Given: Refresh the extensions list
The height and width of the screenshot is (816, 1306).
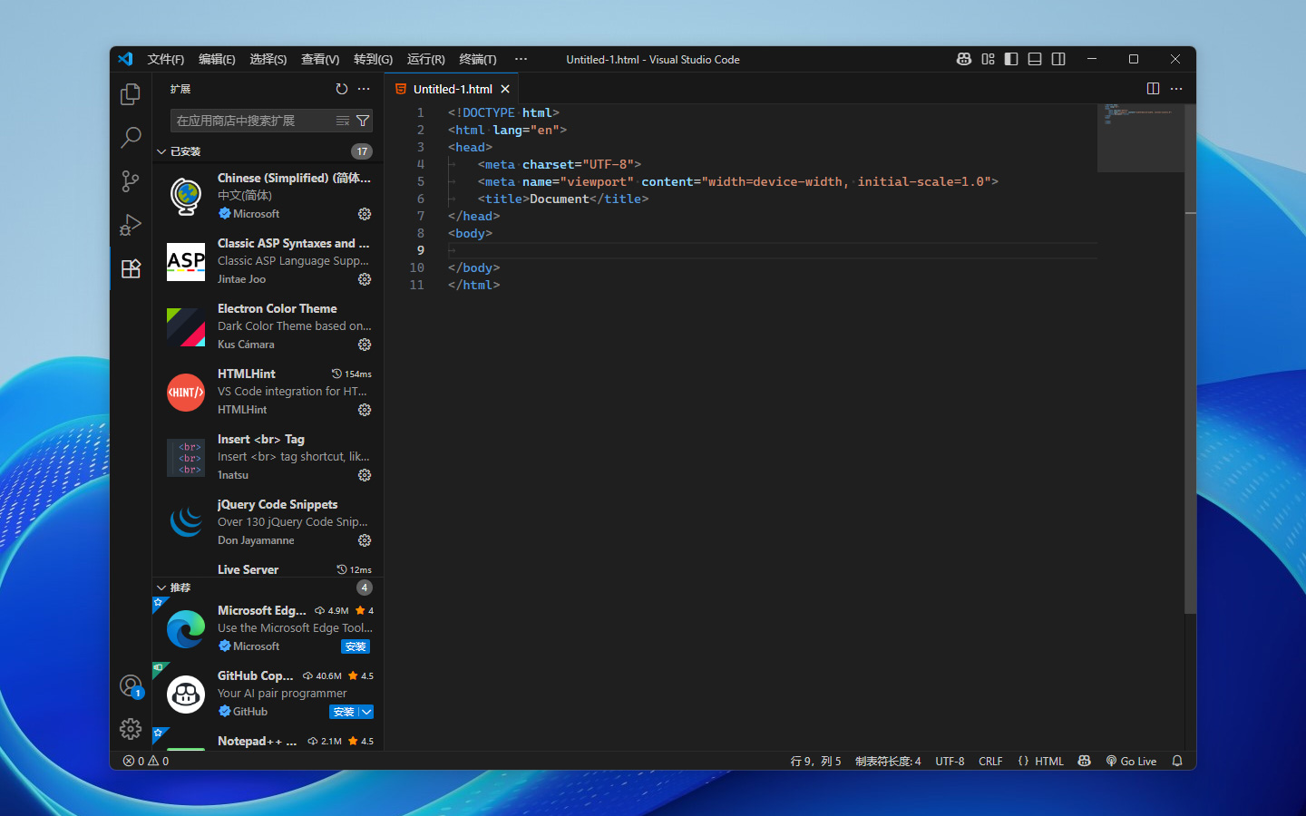Looking at the screenshot, I should point(342,89).
